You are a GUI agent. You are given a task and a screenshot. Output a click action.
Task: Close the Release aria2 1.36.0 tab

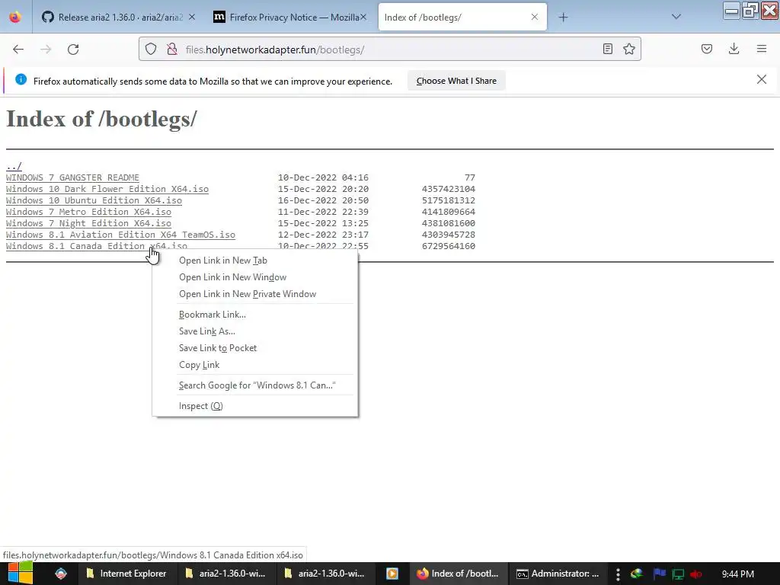tap(192, 17)
